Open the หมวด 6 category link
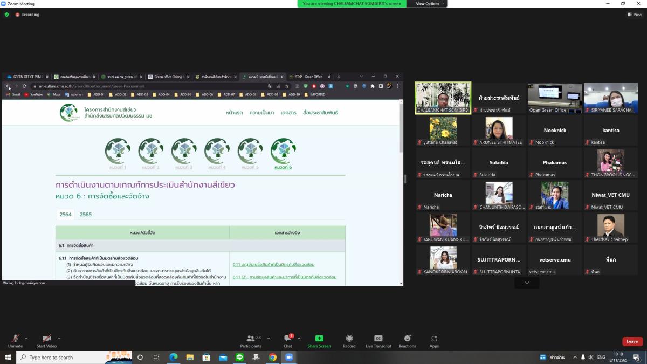The image size is (647, 364). click(x=283, y=167)
